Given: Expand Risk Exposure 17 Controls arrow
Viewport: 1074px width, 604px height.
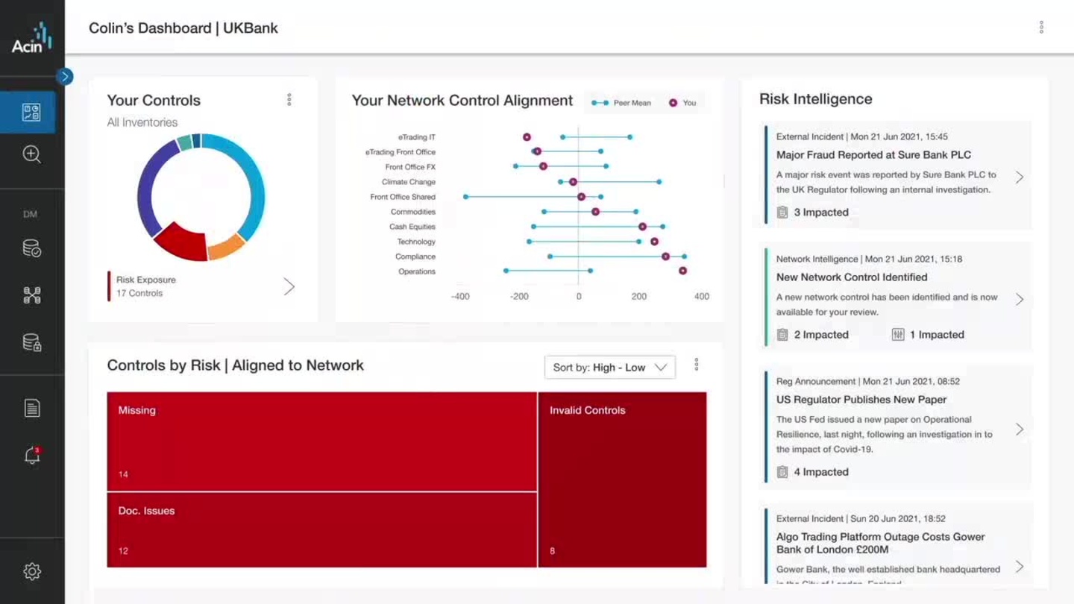Looking at the screenshot, I should [x=289, y=286].
